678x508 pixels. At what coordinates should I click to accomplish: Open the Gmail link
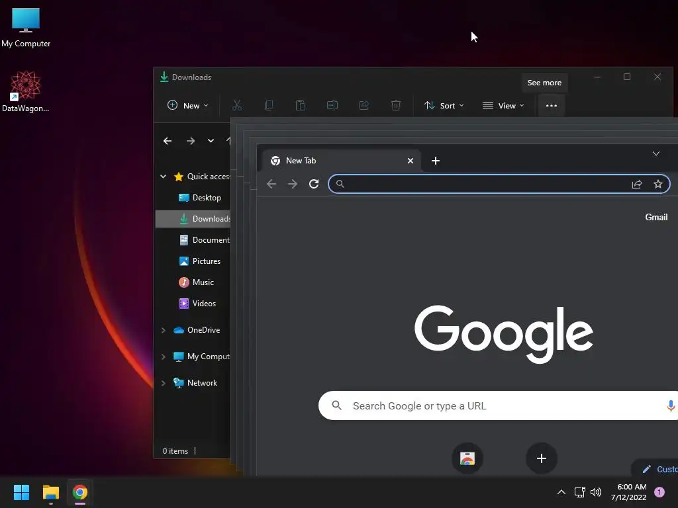(x=656, y=217)
